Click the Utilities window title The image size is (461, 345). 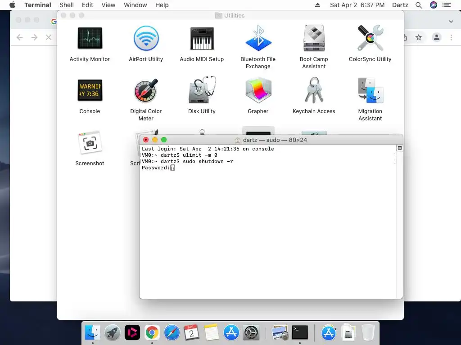coord(234,15)
